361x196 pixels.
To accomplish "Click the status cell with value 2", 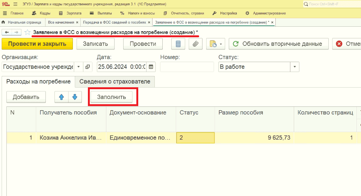I will coord(195,138).
